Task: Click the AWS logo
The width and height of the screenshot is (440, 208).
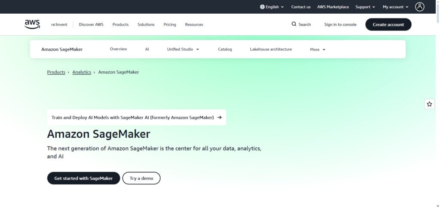Action: [x=32, y=24]
